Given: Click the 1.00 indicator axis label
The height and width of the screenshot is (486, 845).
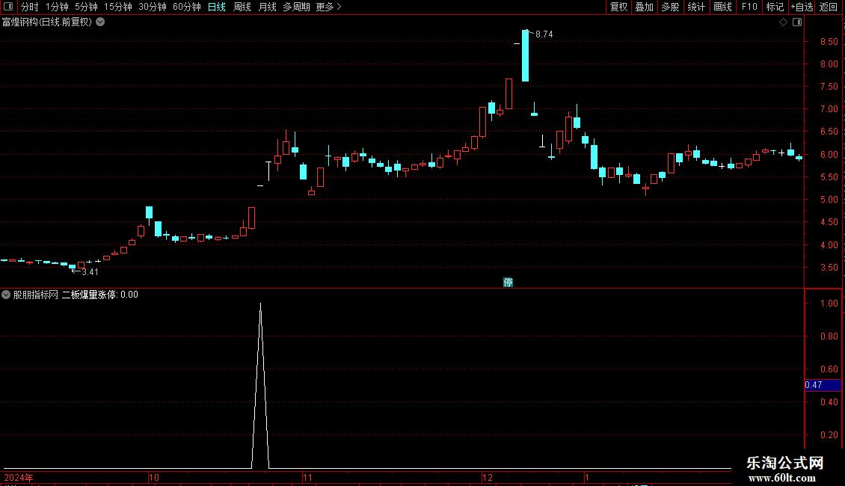Looking at the screenshot, I should 829,304.
